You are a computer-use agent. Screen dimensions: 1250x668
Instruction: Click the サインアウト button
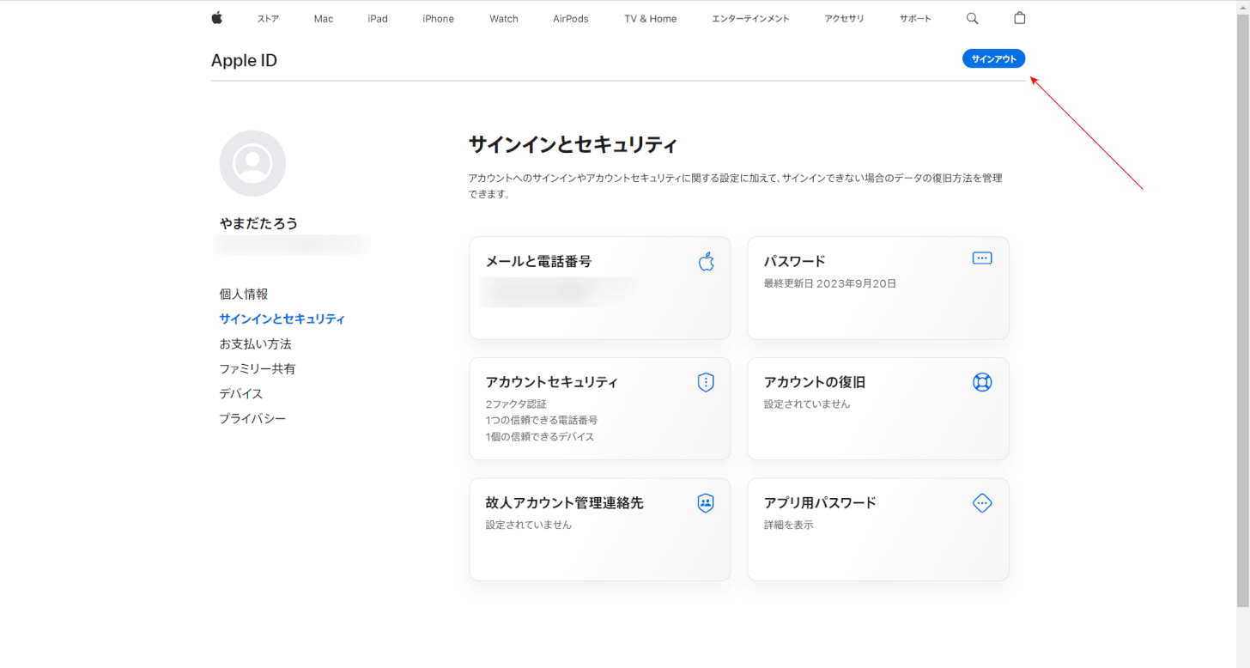coord(993,58)
